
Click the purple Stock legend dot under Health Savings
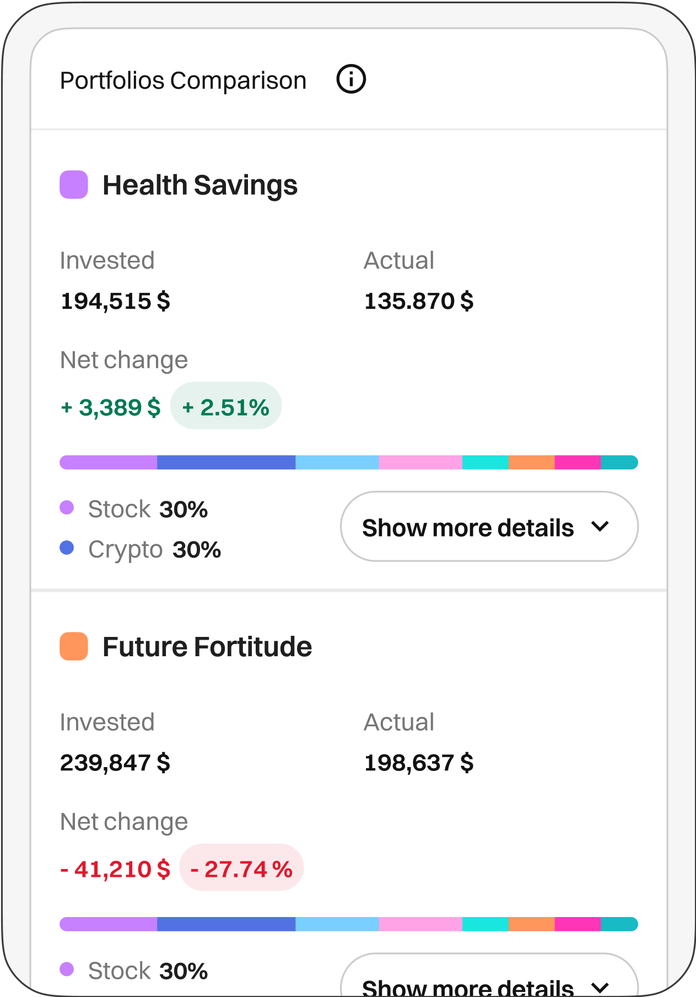pyautogui.click(x=67, y=508)
